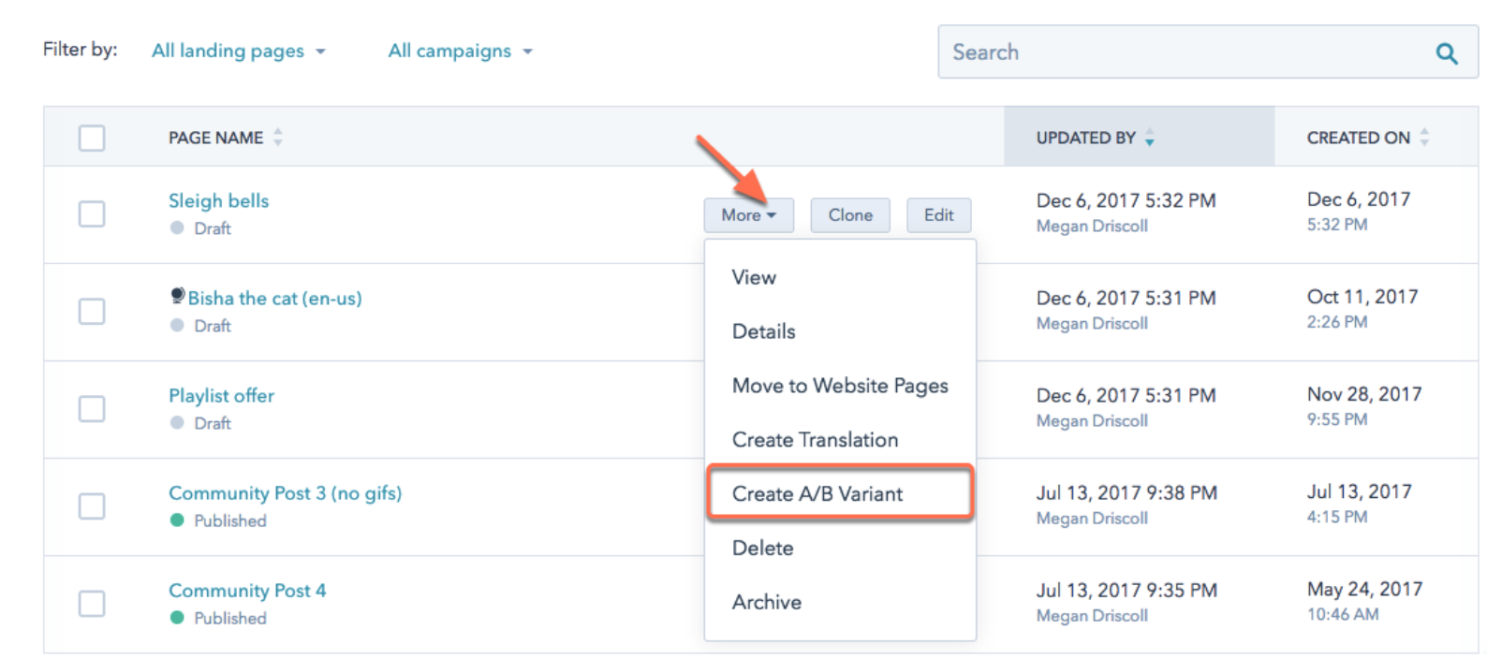Check the Community Post 4 row checkbox
Viewport: 1487px width, 659px height.
click(92, 604)
